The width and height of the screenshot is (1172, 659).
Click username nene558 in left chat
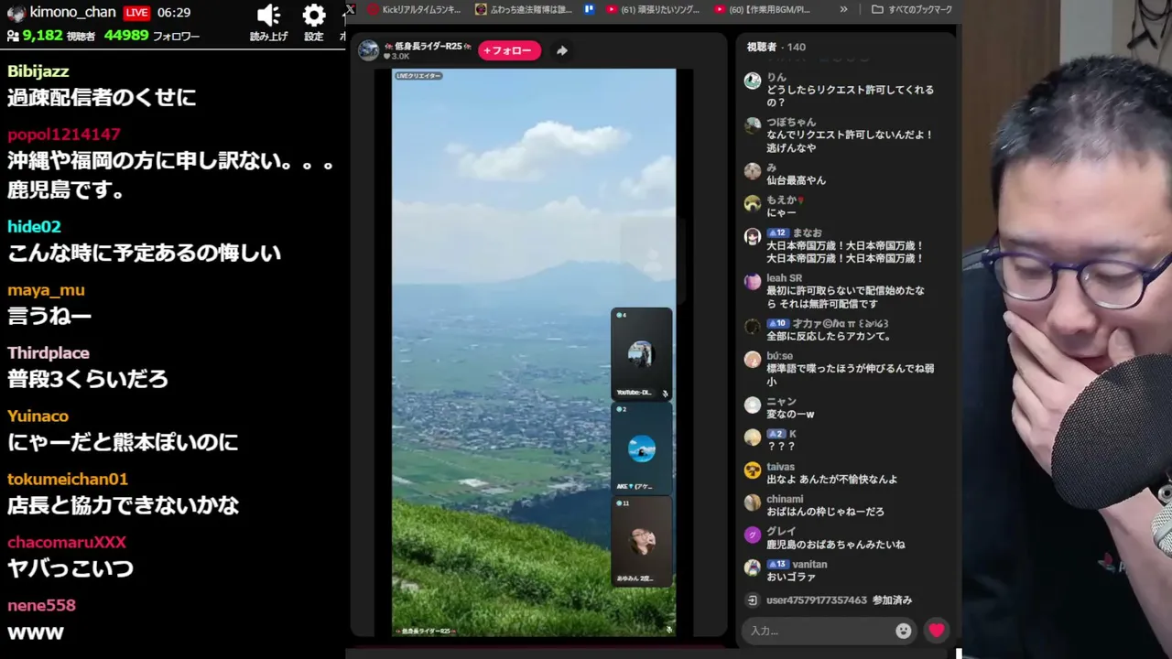tap(41, 605)
